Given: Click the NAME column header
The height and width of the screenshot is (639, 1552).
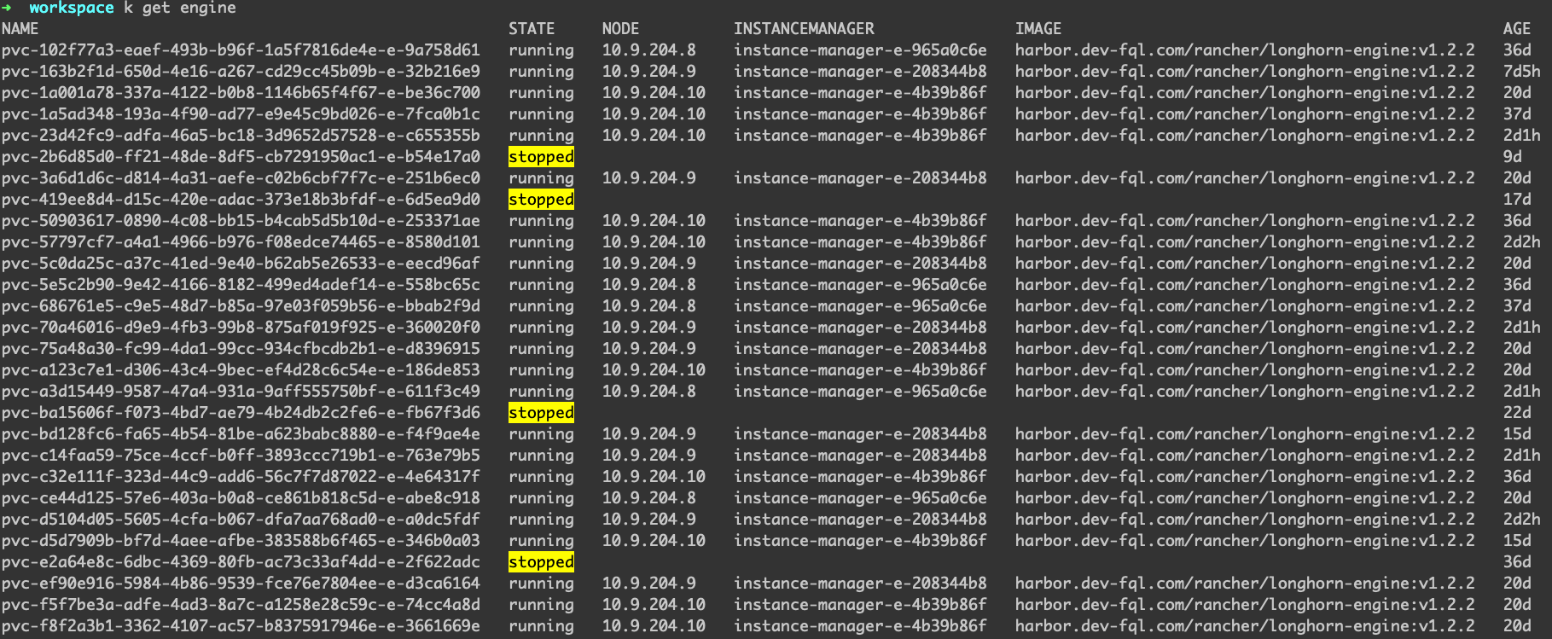Looking at the screenshot, I should [x=20, y=29].
